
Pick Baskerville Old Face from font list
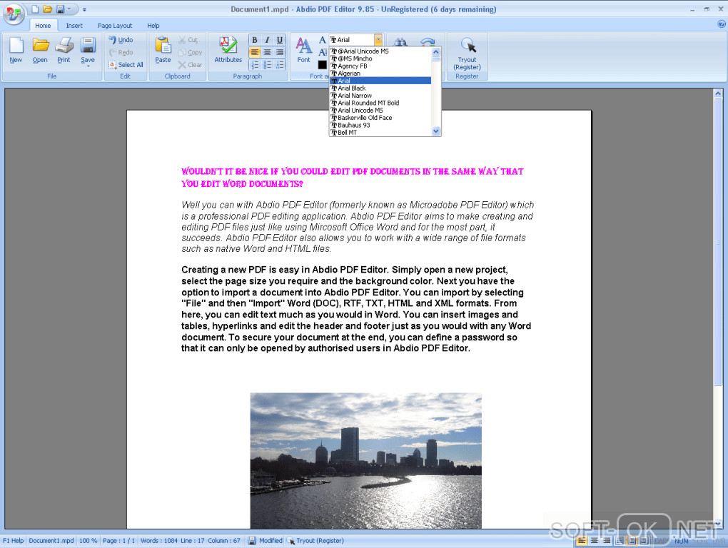[x=380, y=118]
